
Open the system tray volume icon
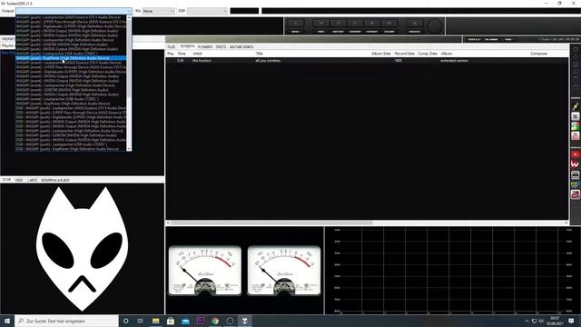click(x=541, y=321)
